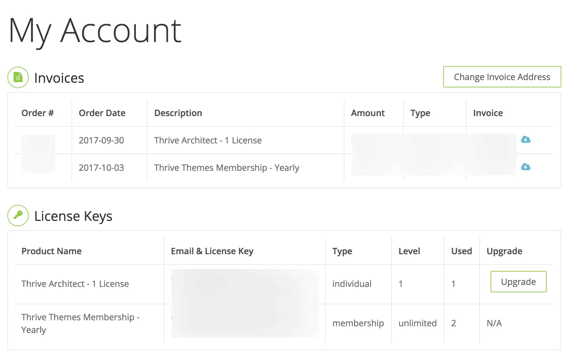Click the cloud download icon on the 2017-10-03 row
The image size is (568, 355).
(x=526, y=167)
